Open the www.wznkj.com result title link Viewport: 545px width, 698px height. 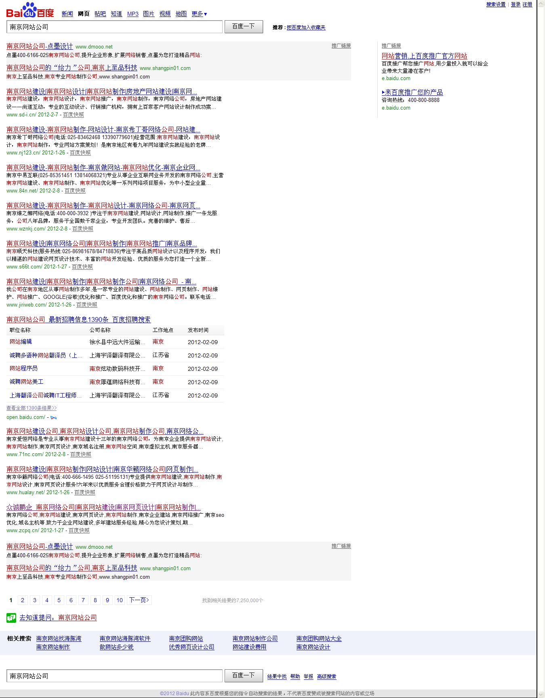(103, 205)
